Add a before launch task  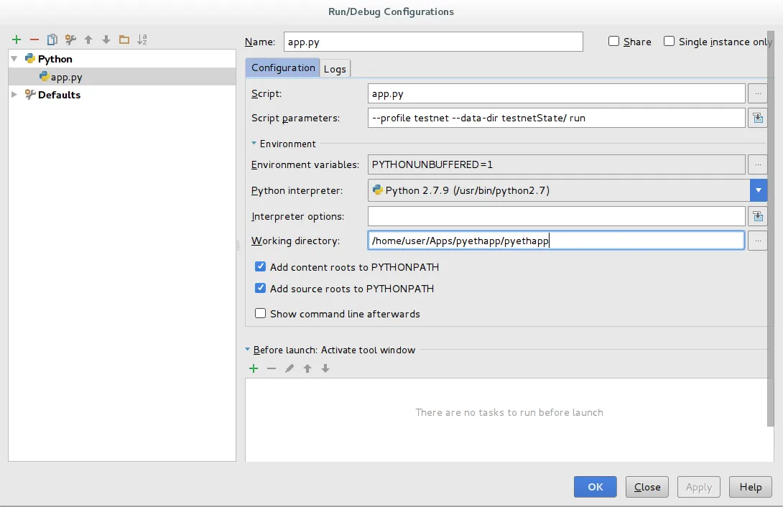[254, 368]
